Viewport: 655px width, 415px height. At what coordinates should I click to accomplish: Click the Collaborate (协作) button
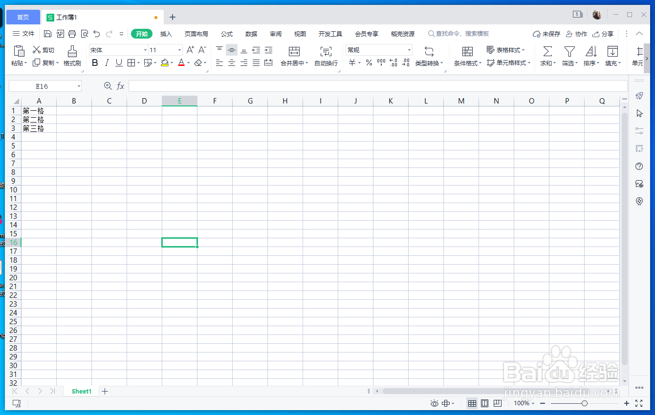[x=576, y=34]
